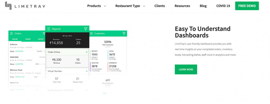270x104 pixels.
Task: Click the green arrow beside Order Online
Action: (86, 52)
